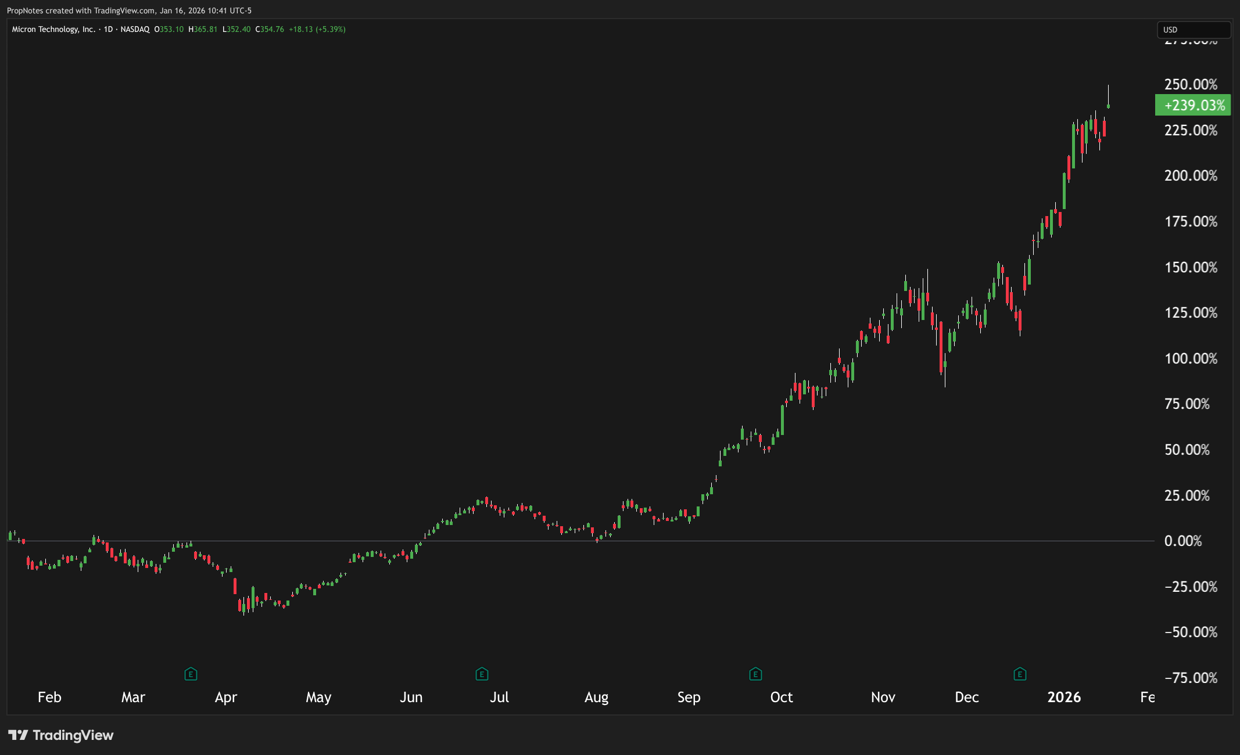
Task: Toggle the O353.10 open value display
Action: pyautogui.click(x=168, y=28)
